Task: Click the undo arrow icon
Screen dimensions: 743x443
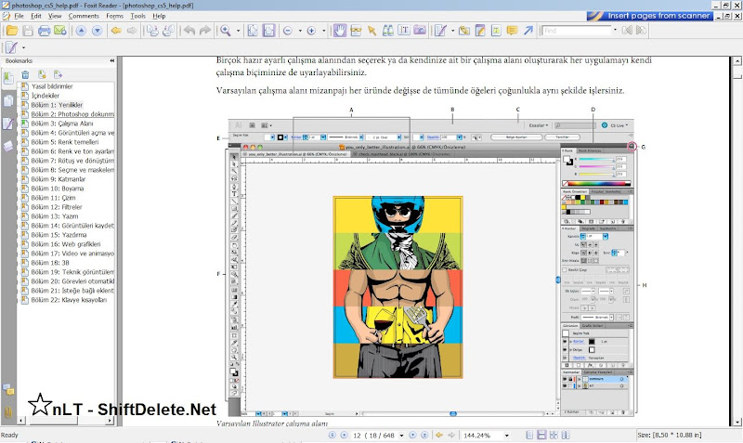Action: click(x=189, y=31)
